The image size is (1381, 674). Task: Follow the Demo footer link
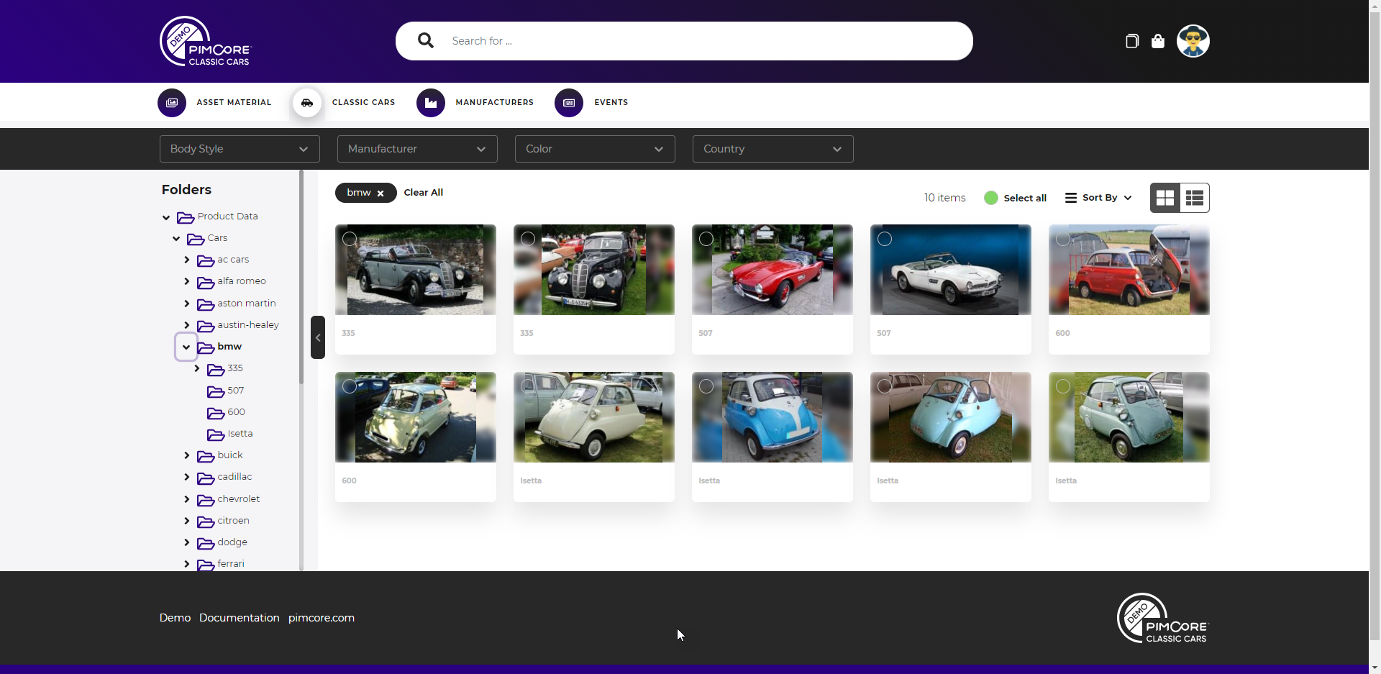pyautogui.click(x=175, y=618)
